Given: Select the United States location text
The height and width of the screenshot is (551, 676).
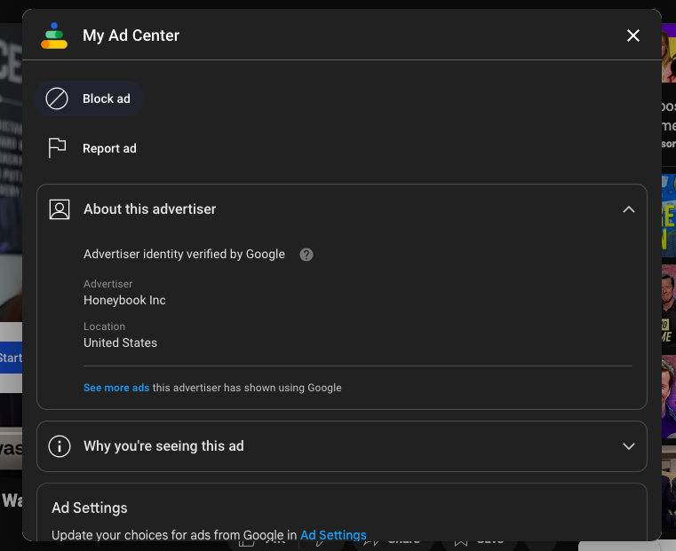Looking at the screenshot, I should (x=120, y=342).
